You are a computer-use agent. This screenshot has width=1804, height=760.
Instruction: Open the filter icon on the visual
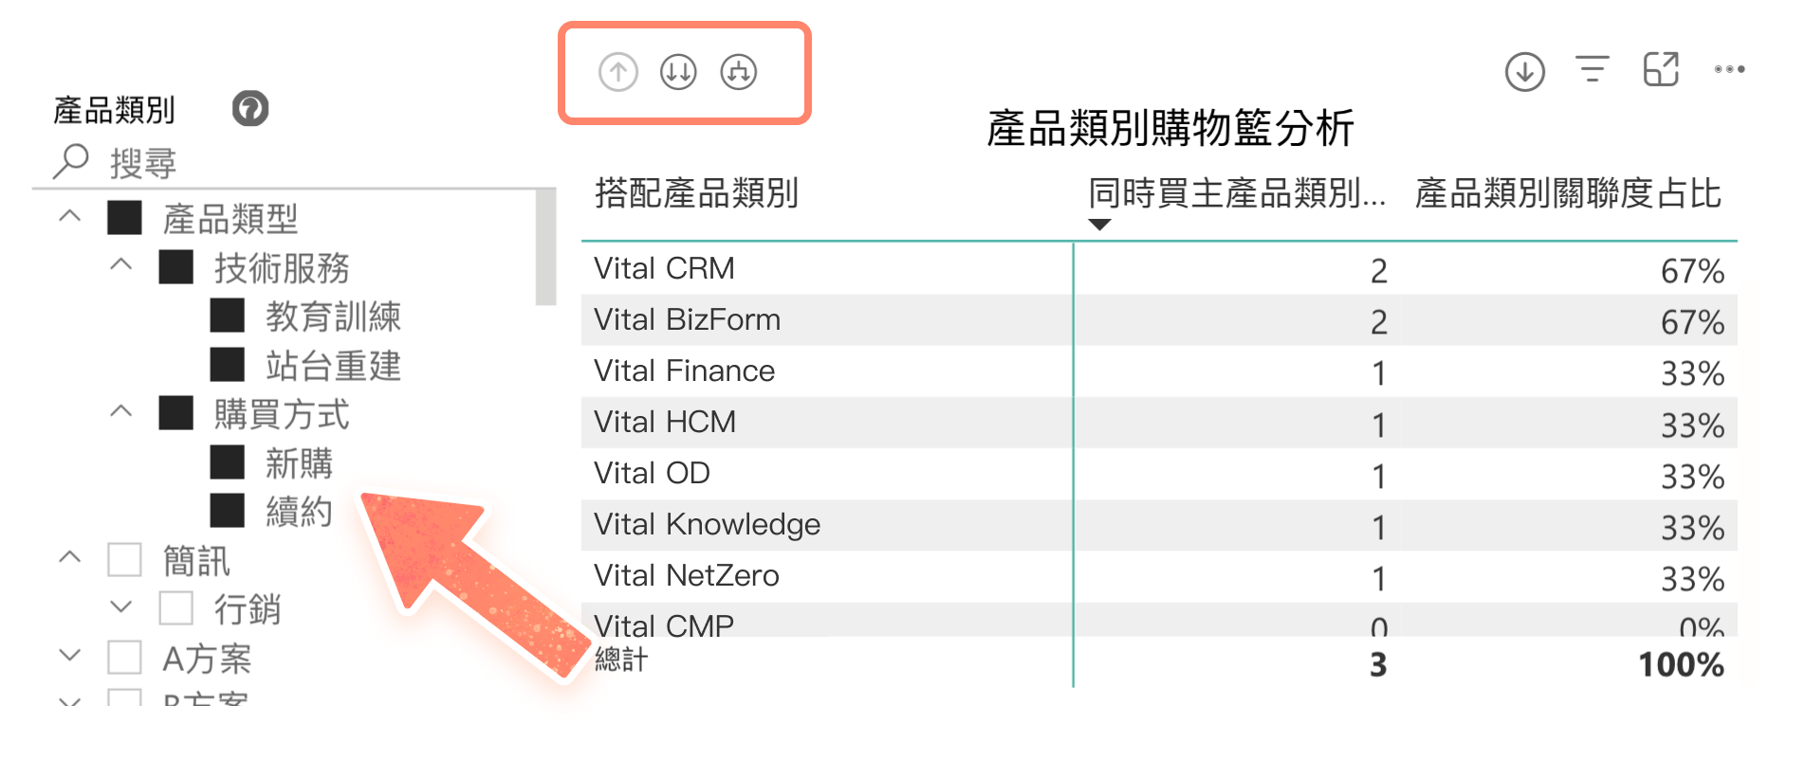click(x=1592, y=69)
